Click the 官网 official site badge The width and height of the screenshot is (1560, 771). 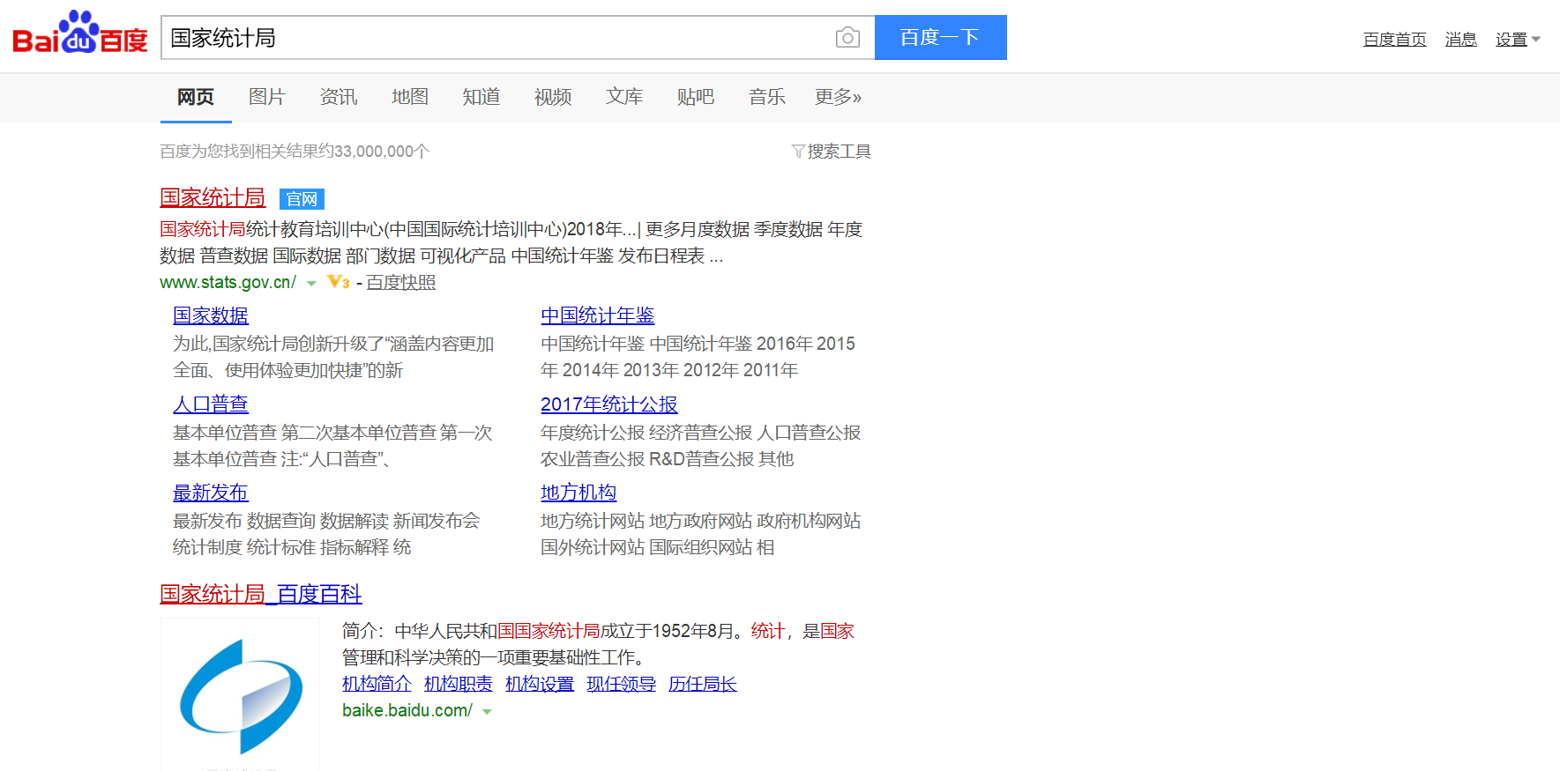pyautogui.click(x=302, y=199)
